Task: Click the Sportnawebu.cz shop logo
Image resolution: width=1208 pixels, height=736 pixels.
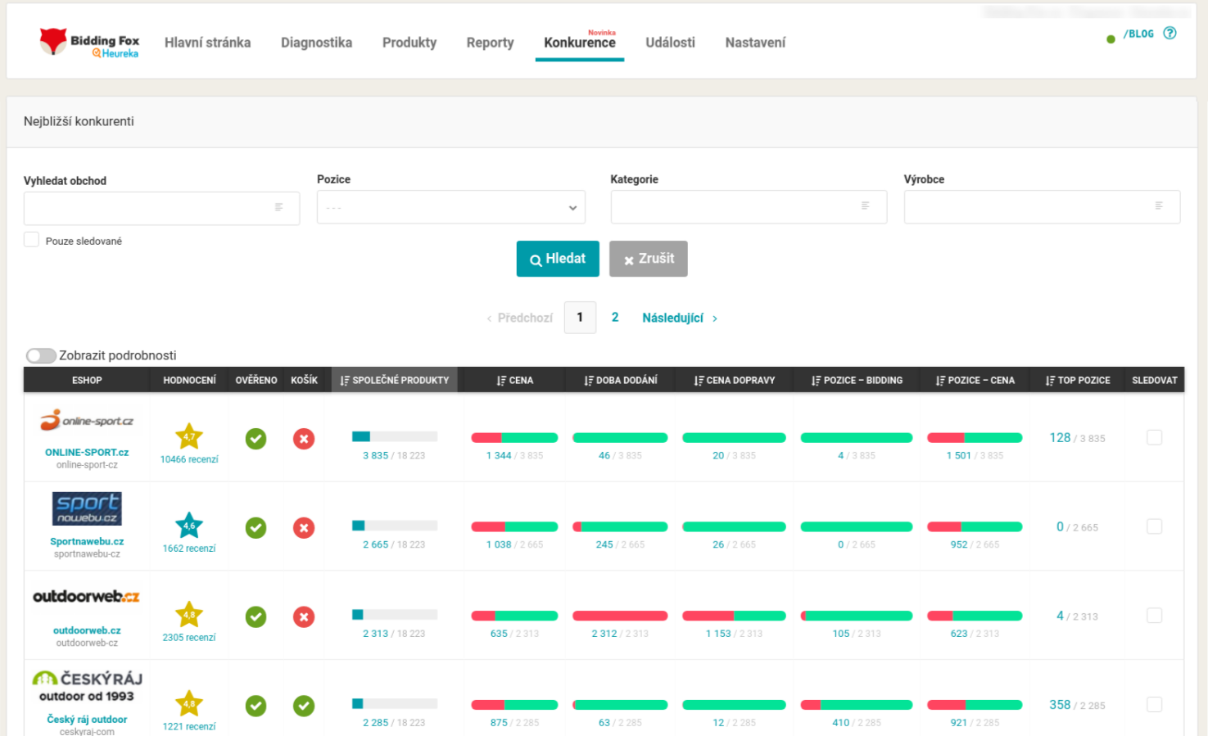Action: point(87,508)
